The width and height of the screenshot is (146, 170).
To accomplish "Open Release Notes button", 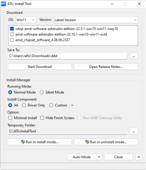I will coord(106,67).
